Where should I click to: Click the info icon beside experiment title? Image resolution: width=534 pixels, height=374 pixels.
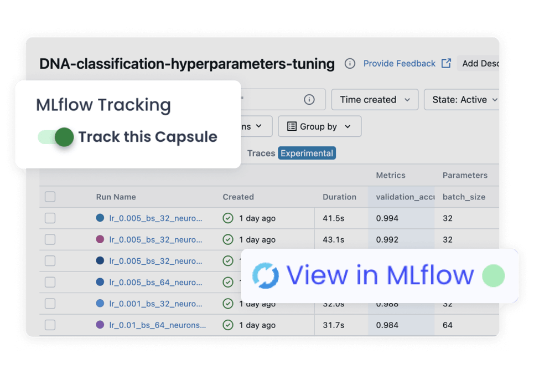point(350,64)
